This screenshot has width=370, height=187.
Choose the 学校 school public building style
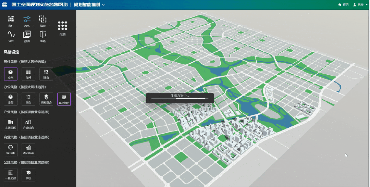pos(28,174)
